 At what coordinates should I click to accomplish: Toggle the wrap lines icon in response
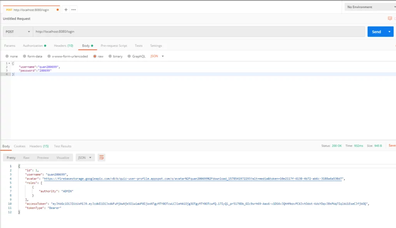[x=101, y=158]
